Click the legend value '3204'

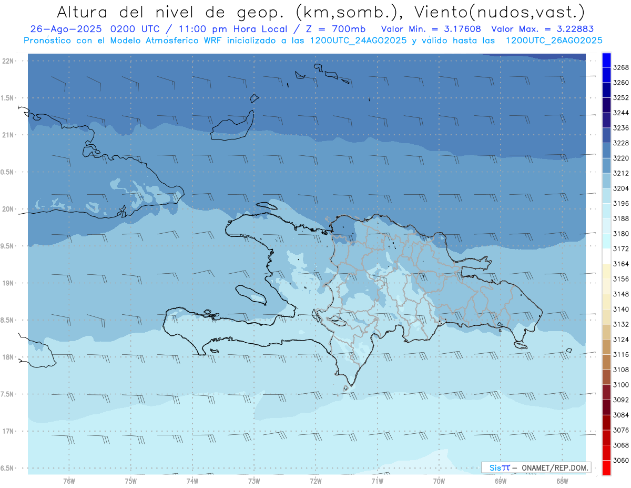(x=621, y=188)
